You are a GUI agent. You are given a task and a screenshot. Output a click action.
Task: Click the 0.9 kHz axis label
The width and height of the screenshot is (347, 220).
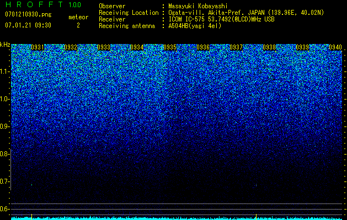coord(4,127)
